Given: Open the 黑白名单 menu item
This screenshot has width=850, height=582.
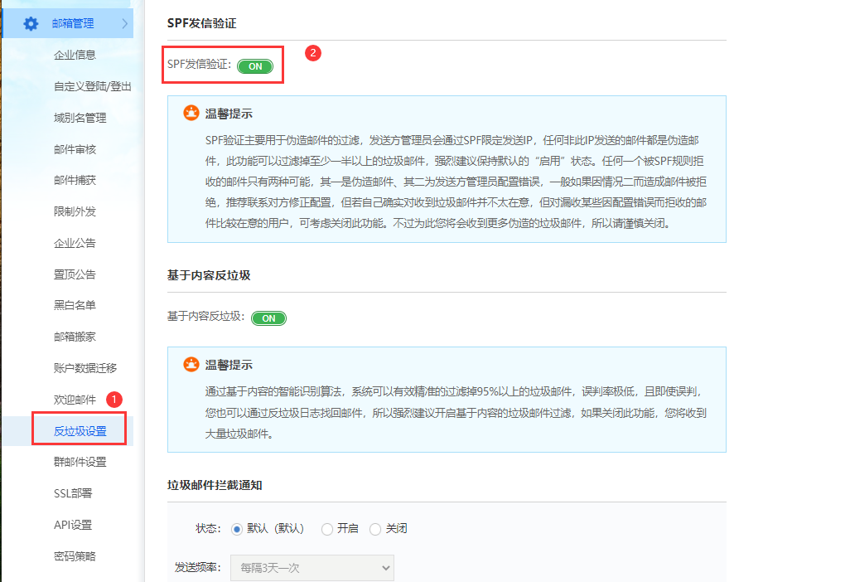Looking at the screenshot, I should [x=75, y=305].
